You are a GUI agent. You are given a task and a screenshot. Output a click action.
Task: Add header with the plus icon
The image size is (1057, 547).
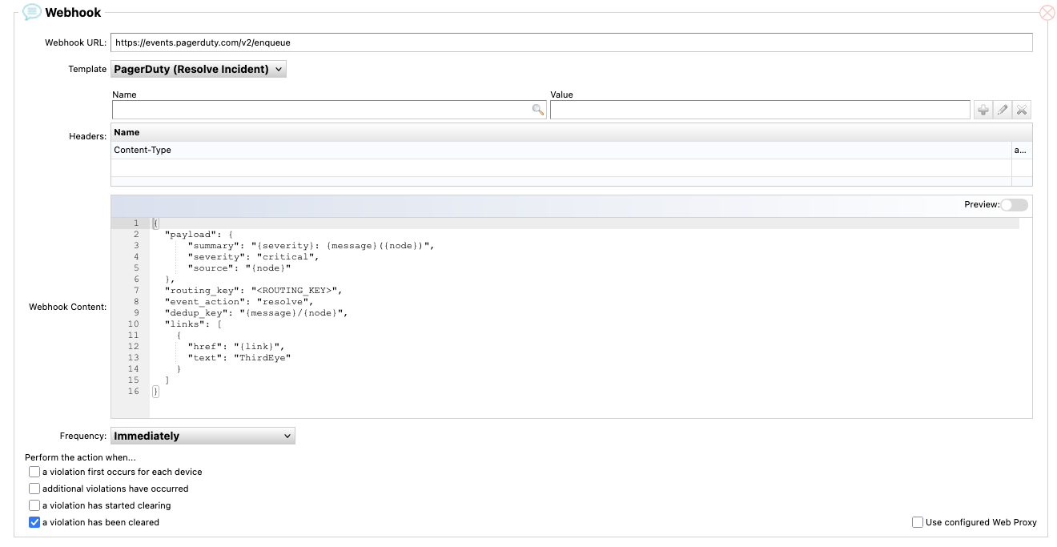point(983,110)
